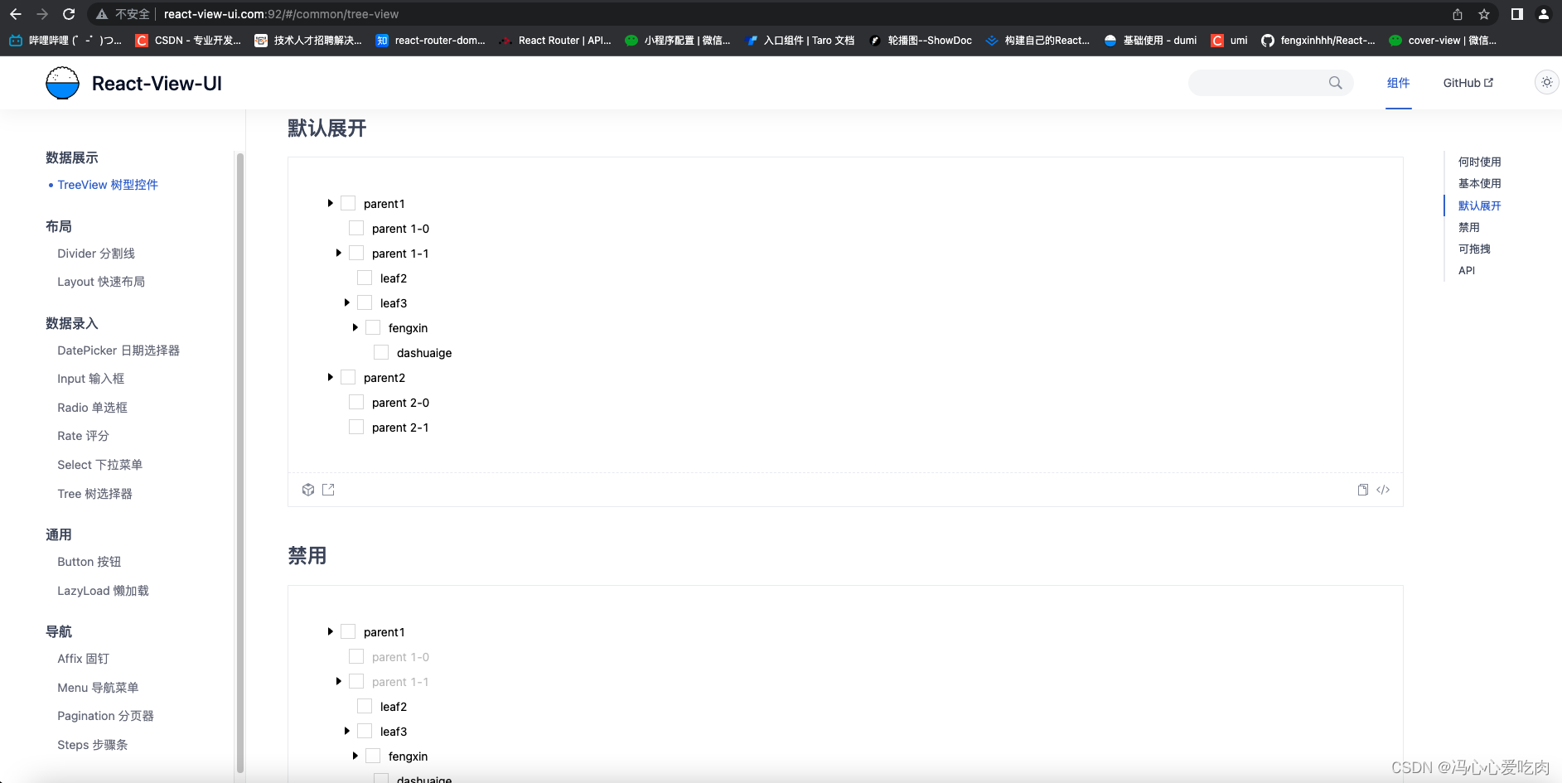This screenshot has height=783, width=1562.
Task: Open the CSDN bookmark
Action: pyautogui.click(x=188, y=40)
